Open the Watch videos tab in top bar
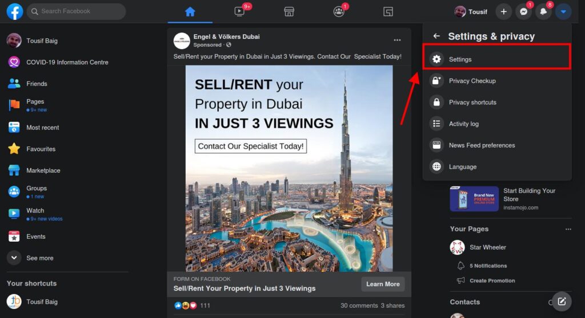 (x=239, y=11)
